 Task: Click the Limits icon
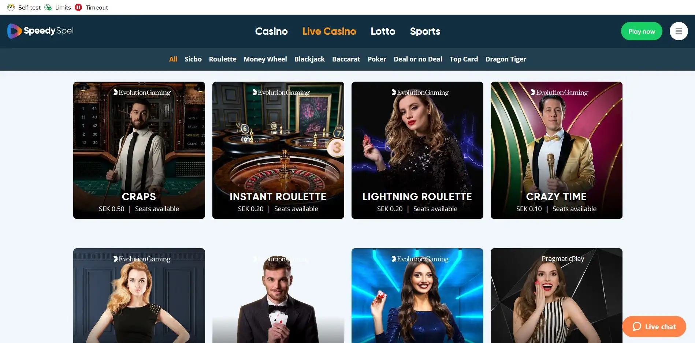pyautogui.click(x=48, y=7)
